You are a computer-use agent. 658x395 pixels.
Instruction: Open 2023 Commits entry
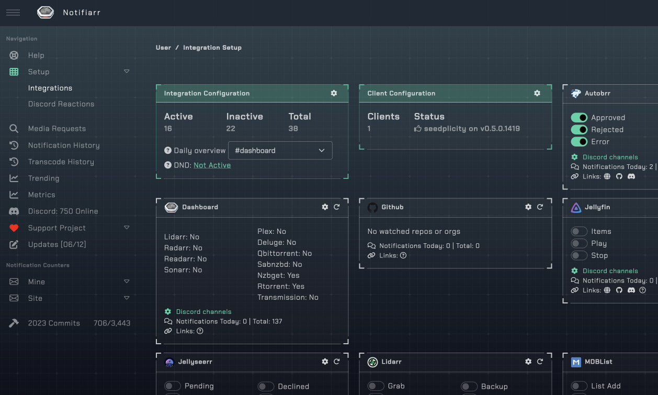(x=54, y=323)
